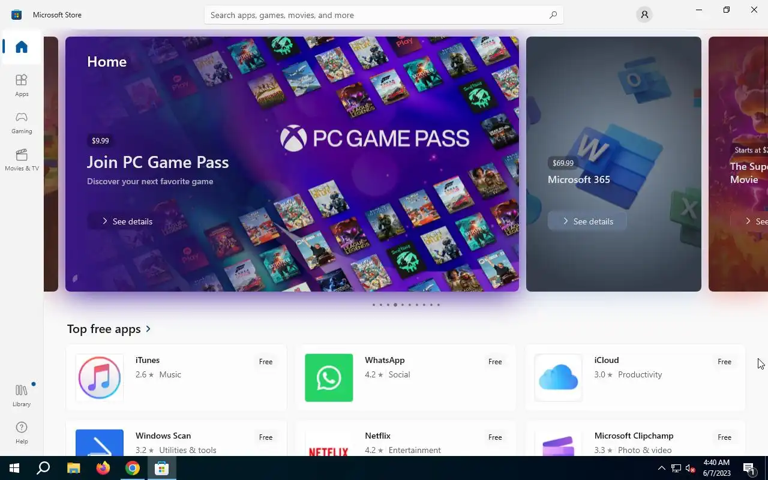The width and height of the screenshot is (768, 480).
Task: Open the PC Game Pass banner
Action: tap(292, 164)
